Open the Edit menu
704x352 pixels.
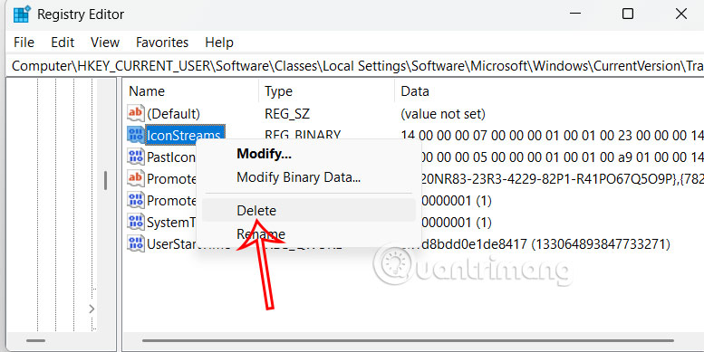pyautogui.click(x=63, y=43)
